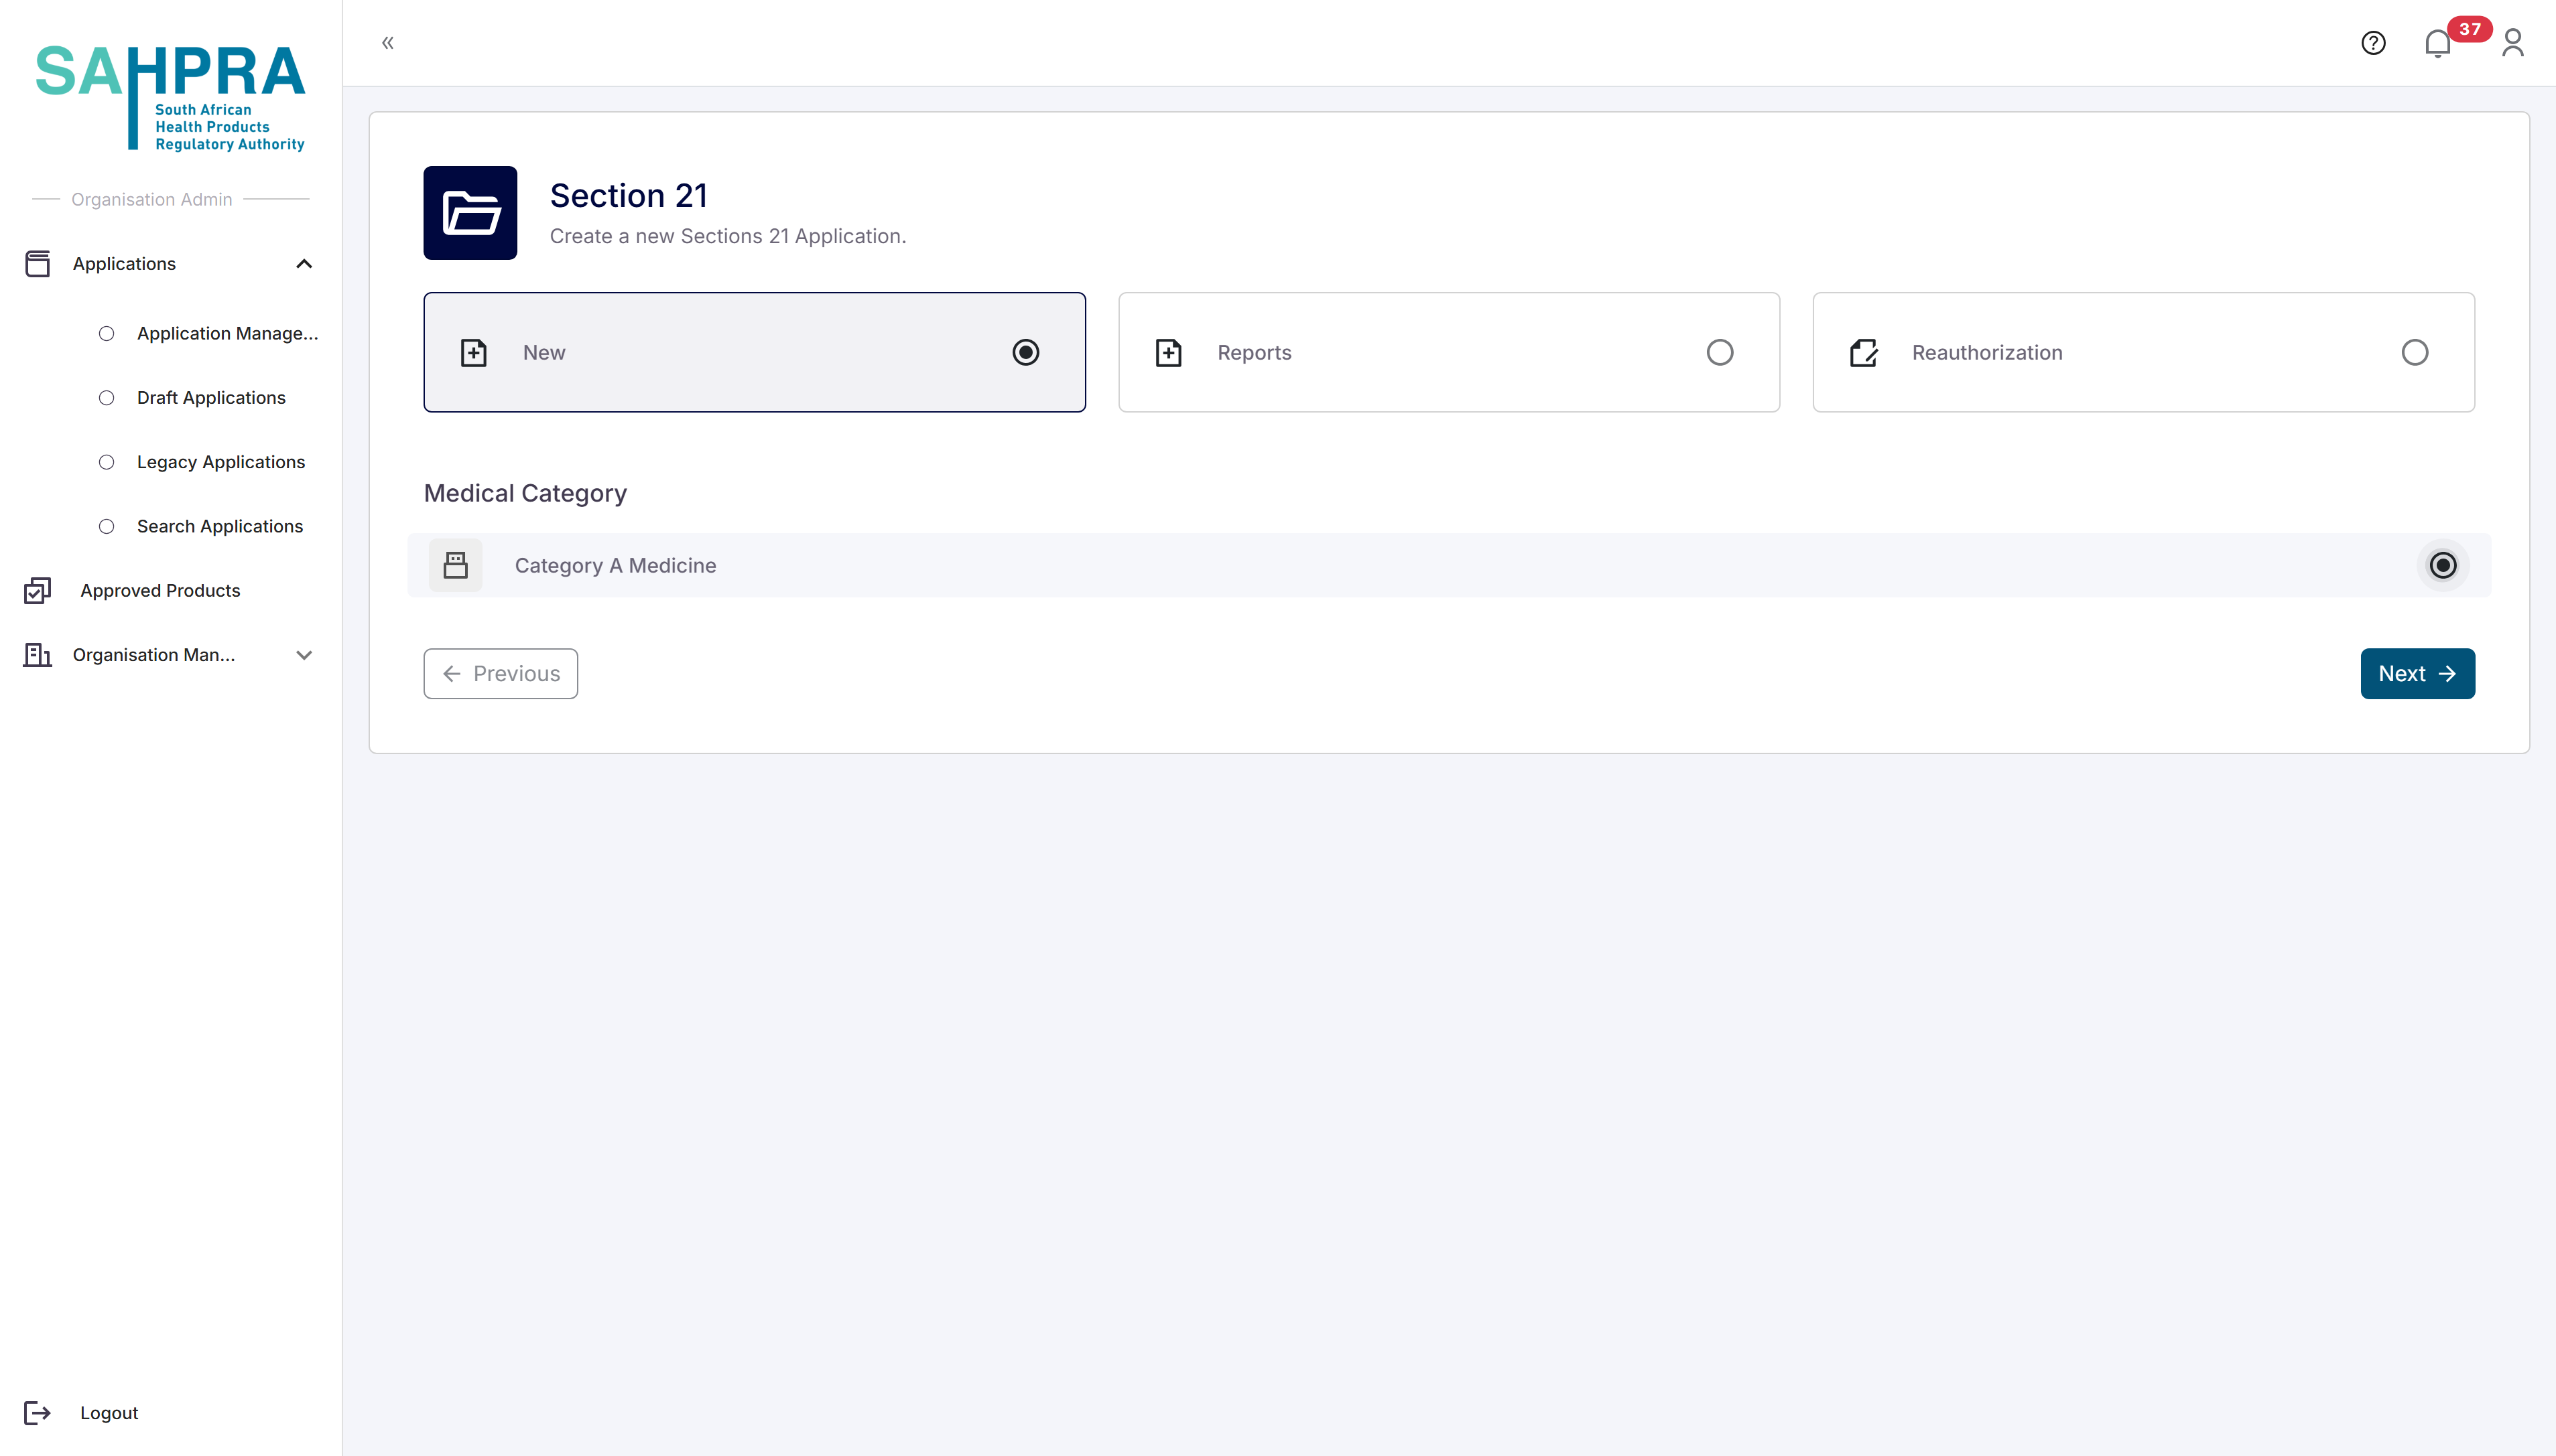Click the Reports document-plus icon
Image resolution: width=2556 pixels, height=1456 pixels.
pyautogui.click(x=1169, y=352)
